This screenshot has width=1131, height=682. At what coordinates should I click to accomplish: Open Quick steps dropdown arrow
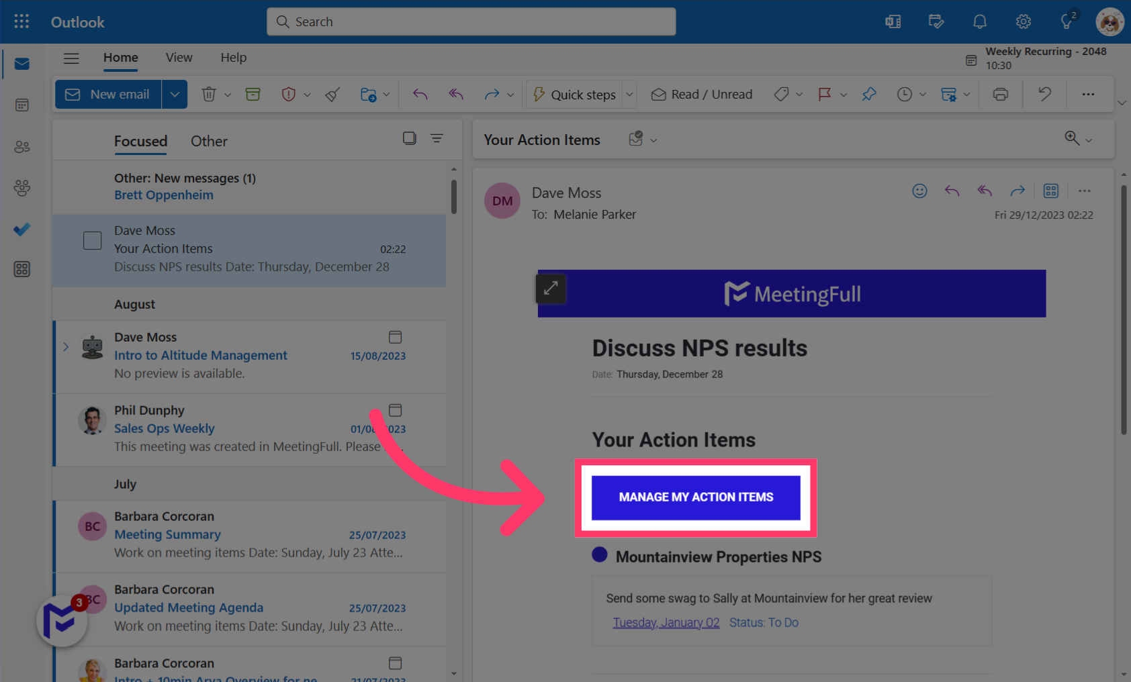630,95
